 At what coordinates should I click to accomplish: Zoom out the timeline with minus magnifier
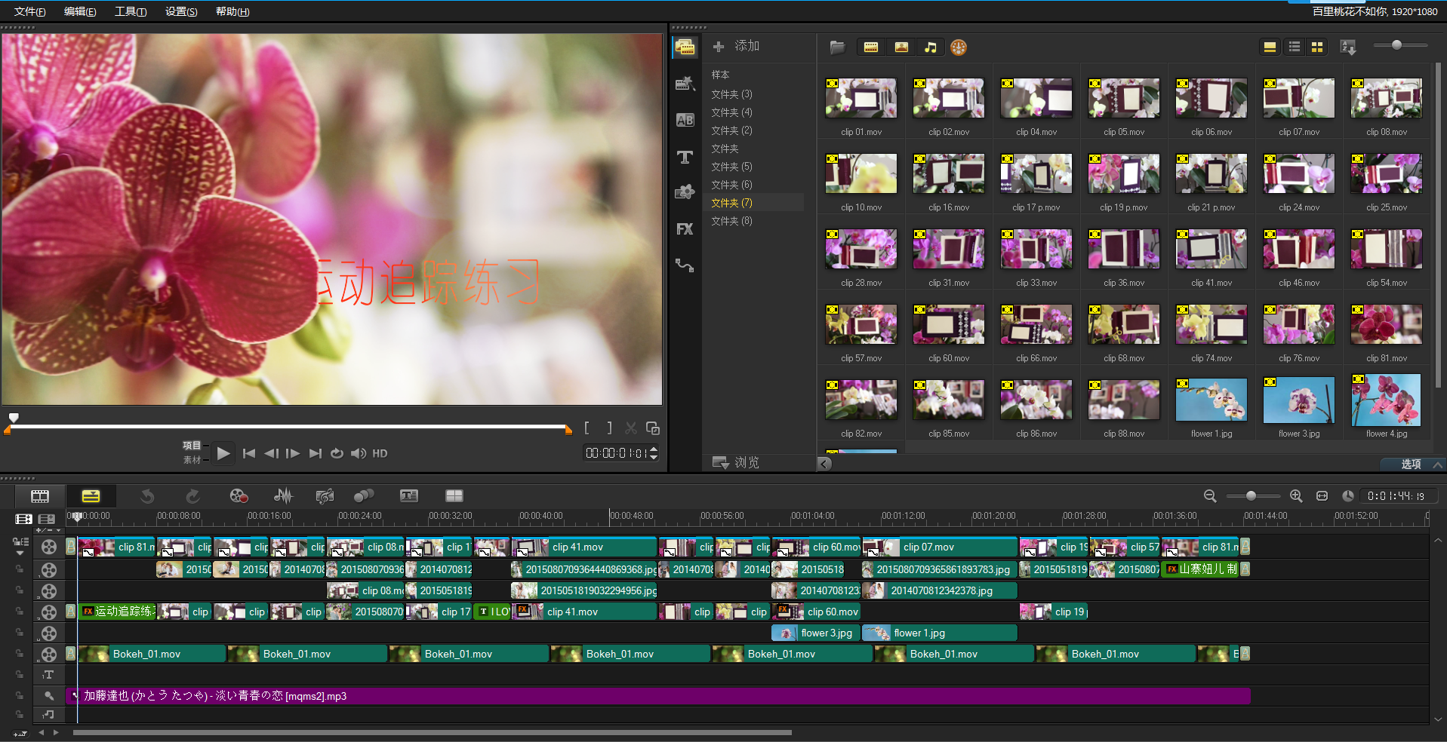click(1210, 495)
